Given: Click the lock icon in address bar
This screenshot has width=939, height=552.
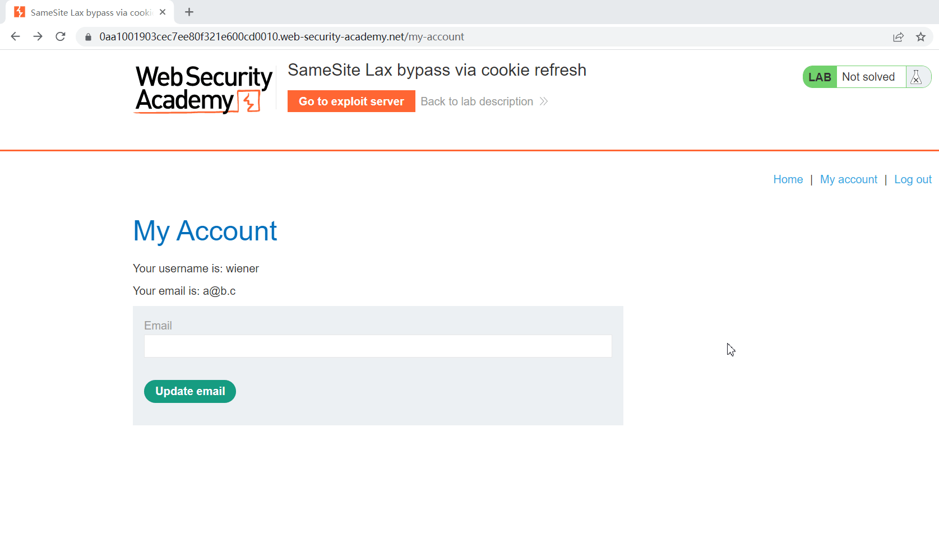Looking at the screenshot, I should click(88, 37).
